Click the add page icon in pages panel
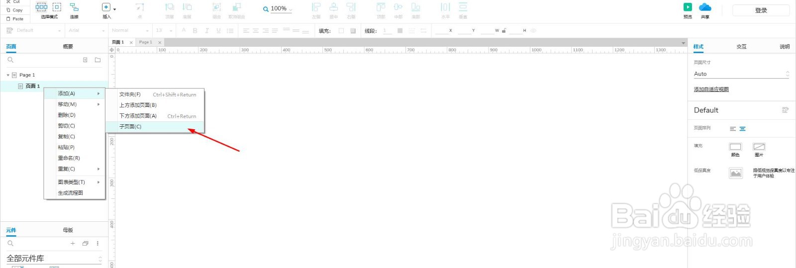Image resolution: width=796 pixels, height=268 pixels. click(x=85, y=60)
